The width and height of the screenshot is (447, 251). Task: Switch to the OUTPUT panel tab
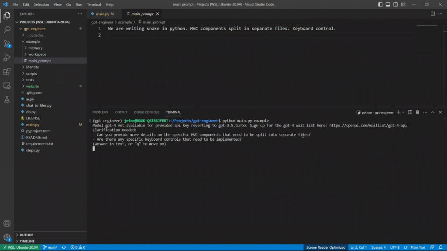(x=121, y=112)
